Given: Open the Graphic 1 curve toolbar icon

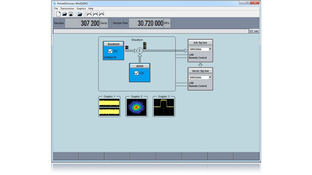Looking at the screenshot, I should 89,14.
